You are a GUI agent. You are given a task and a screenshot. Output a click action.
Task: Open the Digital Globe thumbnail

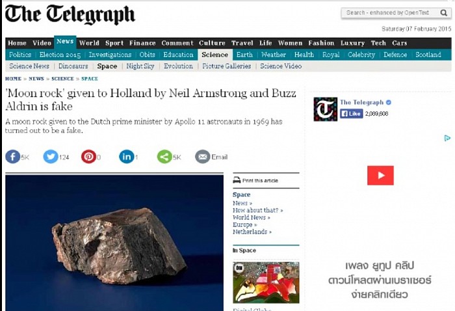click(x=266, y=282)
